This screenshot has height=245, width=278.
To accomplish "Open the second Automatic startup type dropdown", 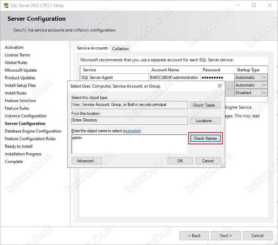I will coord(264,85).
